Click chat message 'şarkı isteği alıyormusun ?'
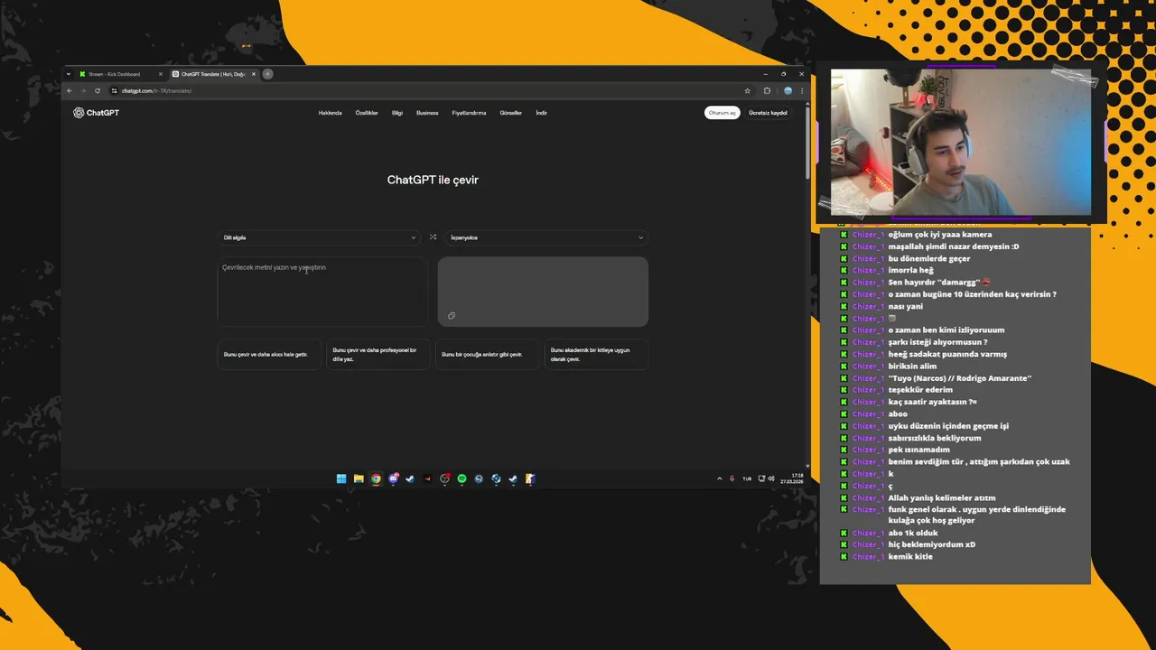This screenshot has width=1156, height=650. point(937,342)
